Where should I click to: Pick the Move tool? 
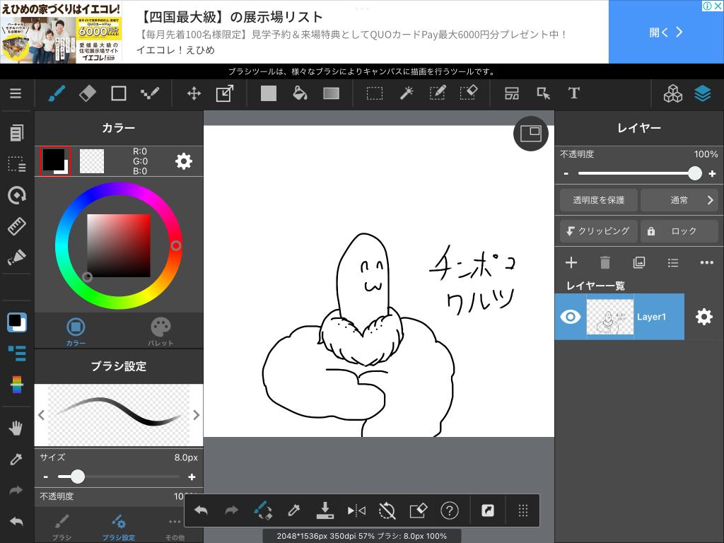(193, 93)
